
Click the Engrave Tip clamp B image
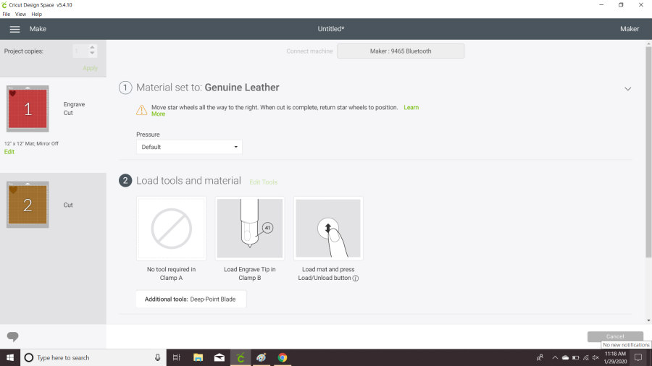coord(249,229)
